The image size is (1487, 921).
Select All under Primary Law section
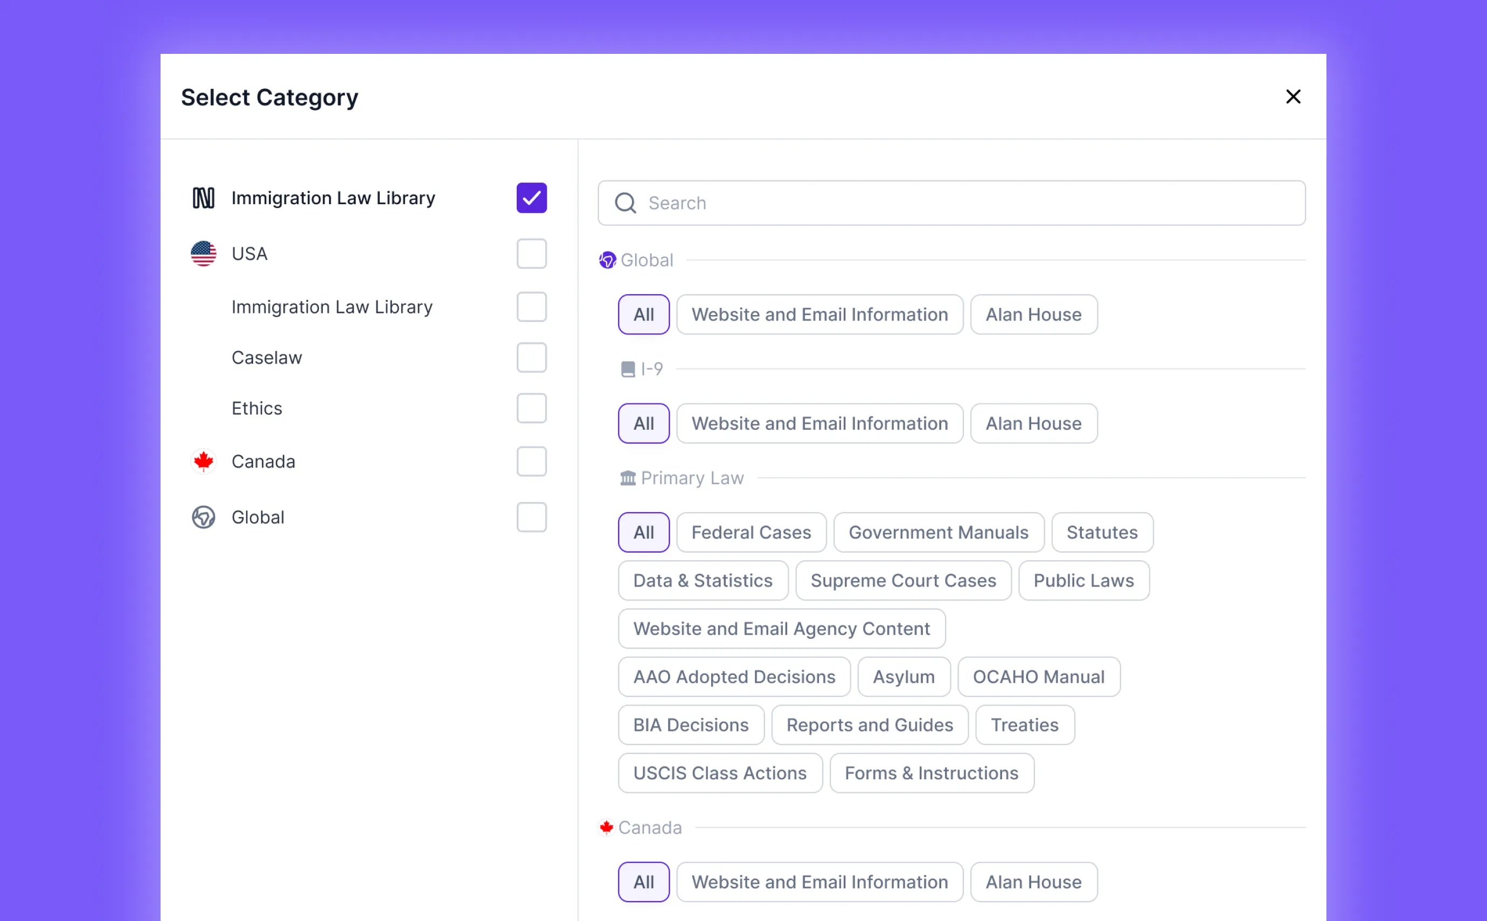pos(643,532)
